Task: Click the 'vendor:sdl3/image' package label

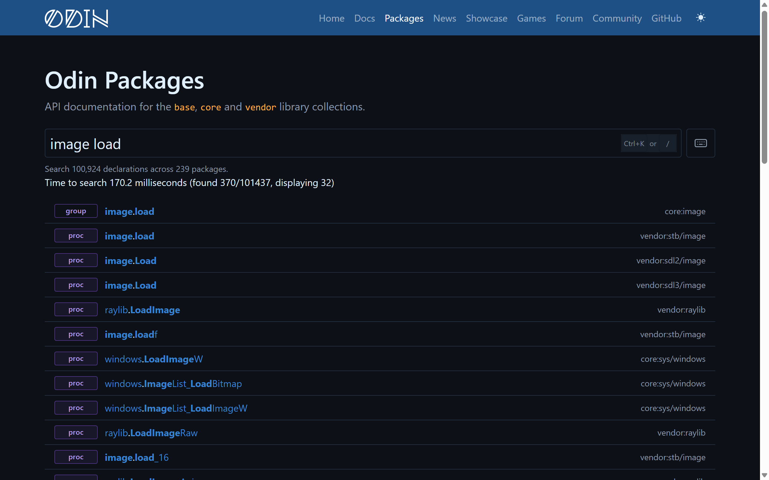Action: 671,285
